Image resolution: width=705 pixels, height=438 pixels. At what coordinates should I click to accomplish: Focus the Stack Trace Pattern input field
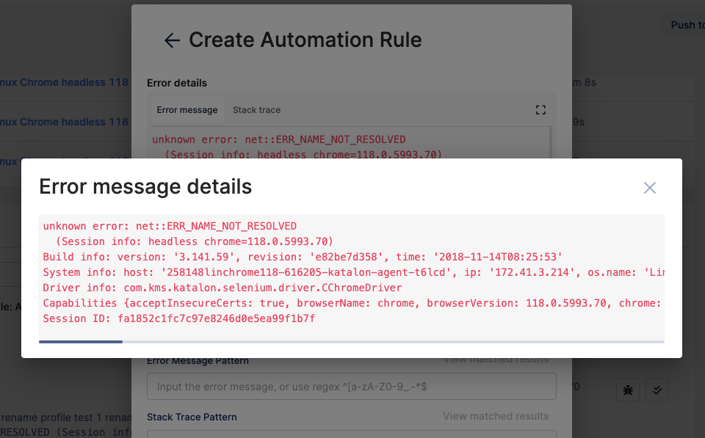(351, 434)
